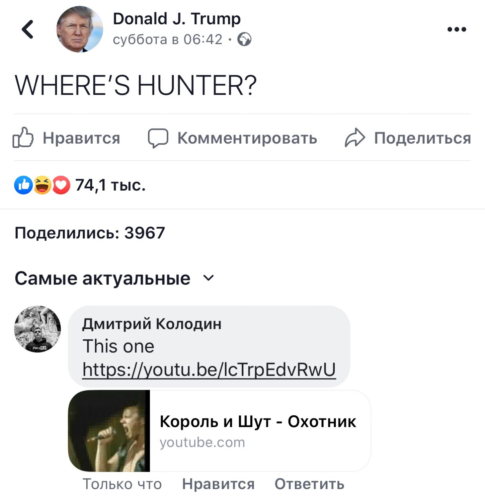The height and width of the screenshot is (502, 485).
Task: Open the youtu.be link in comment
Action: click(209, 369)
